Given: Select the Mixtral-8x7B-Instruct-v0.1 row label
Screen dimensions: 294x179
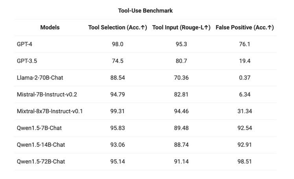Looking at the screenshot, I should [x=50, y=111].
